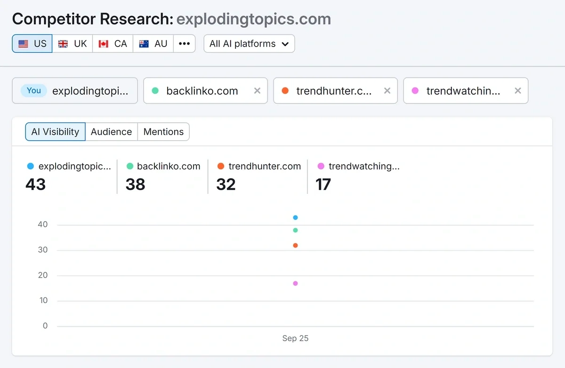Select the Canada flag icon
Image resolution: width=565 pixels, height=368 pixels.
tap(112, 43)
